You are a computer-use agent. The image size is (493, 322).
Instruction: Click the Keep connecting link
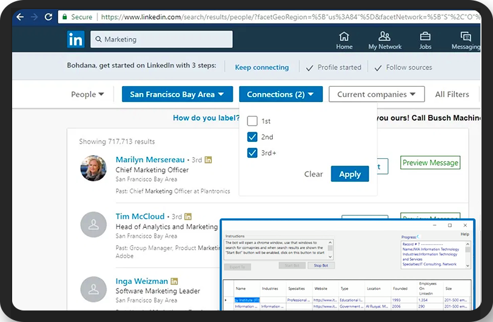(261, 67)
